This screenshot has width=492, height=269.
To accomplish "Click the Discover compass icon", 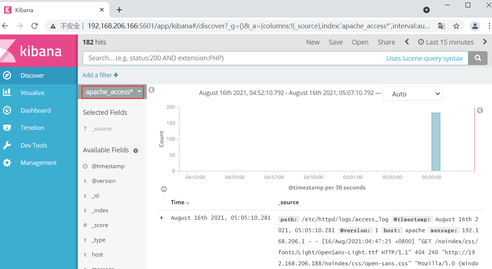I will [x=7, y=75].
